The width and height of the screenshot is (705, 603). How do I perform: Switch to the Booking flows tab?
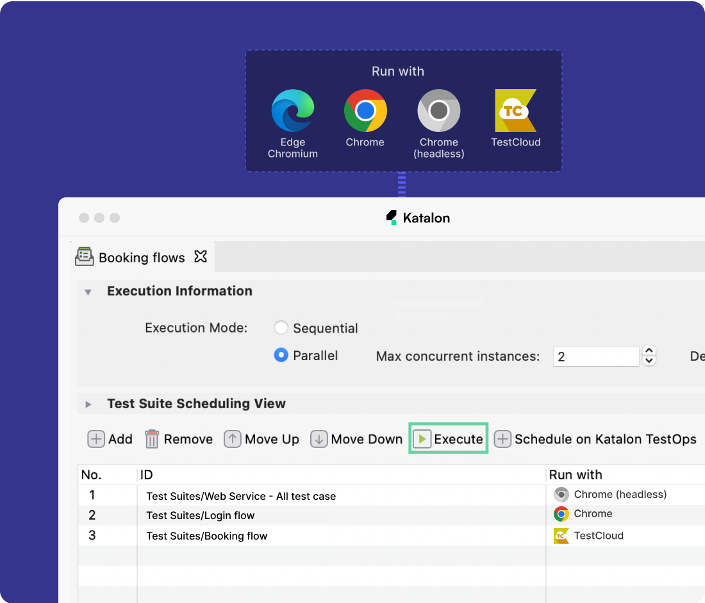point(141,257)
